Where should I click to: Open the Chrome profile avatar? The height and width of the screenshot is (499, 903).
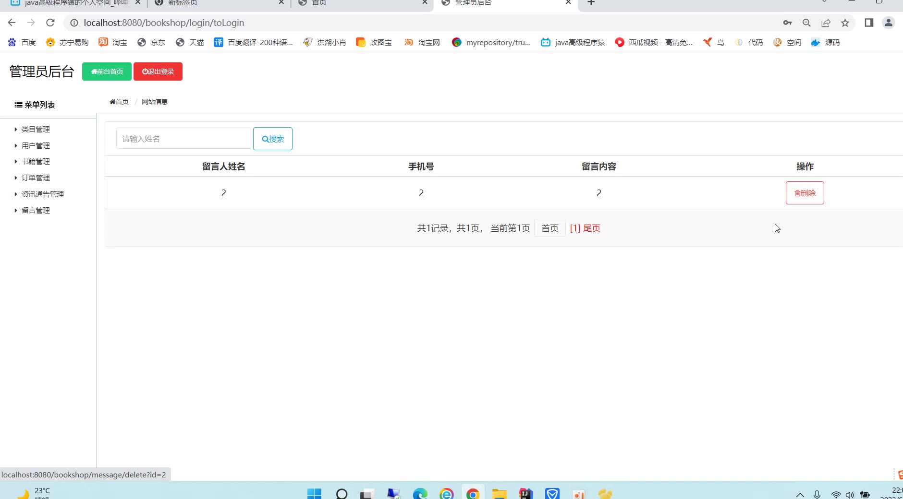click(888, 23)
